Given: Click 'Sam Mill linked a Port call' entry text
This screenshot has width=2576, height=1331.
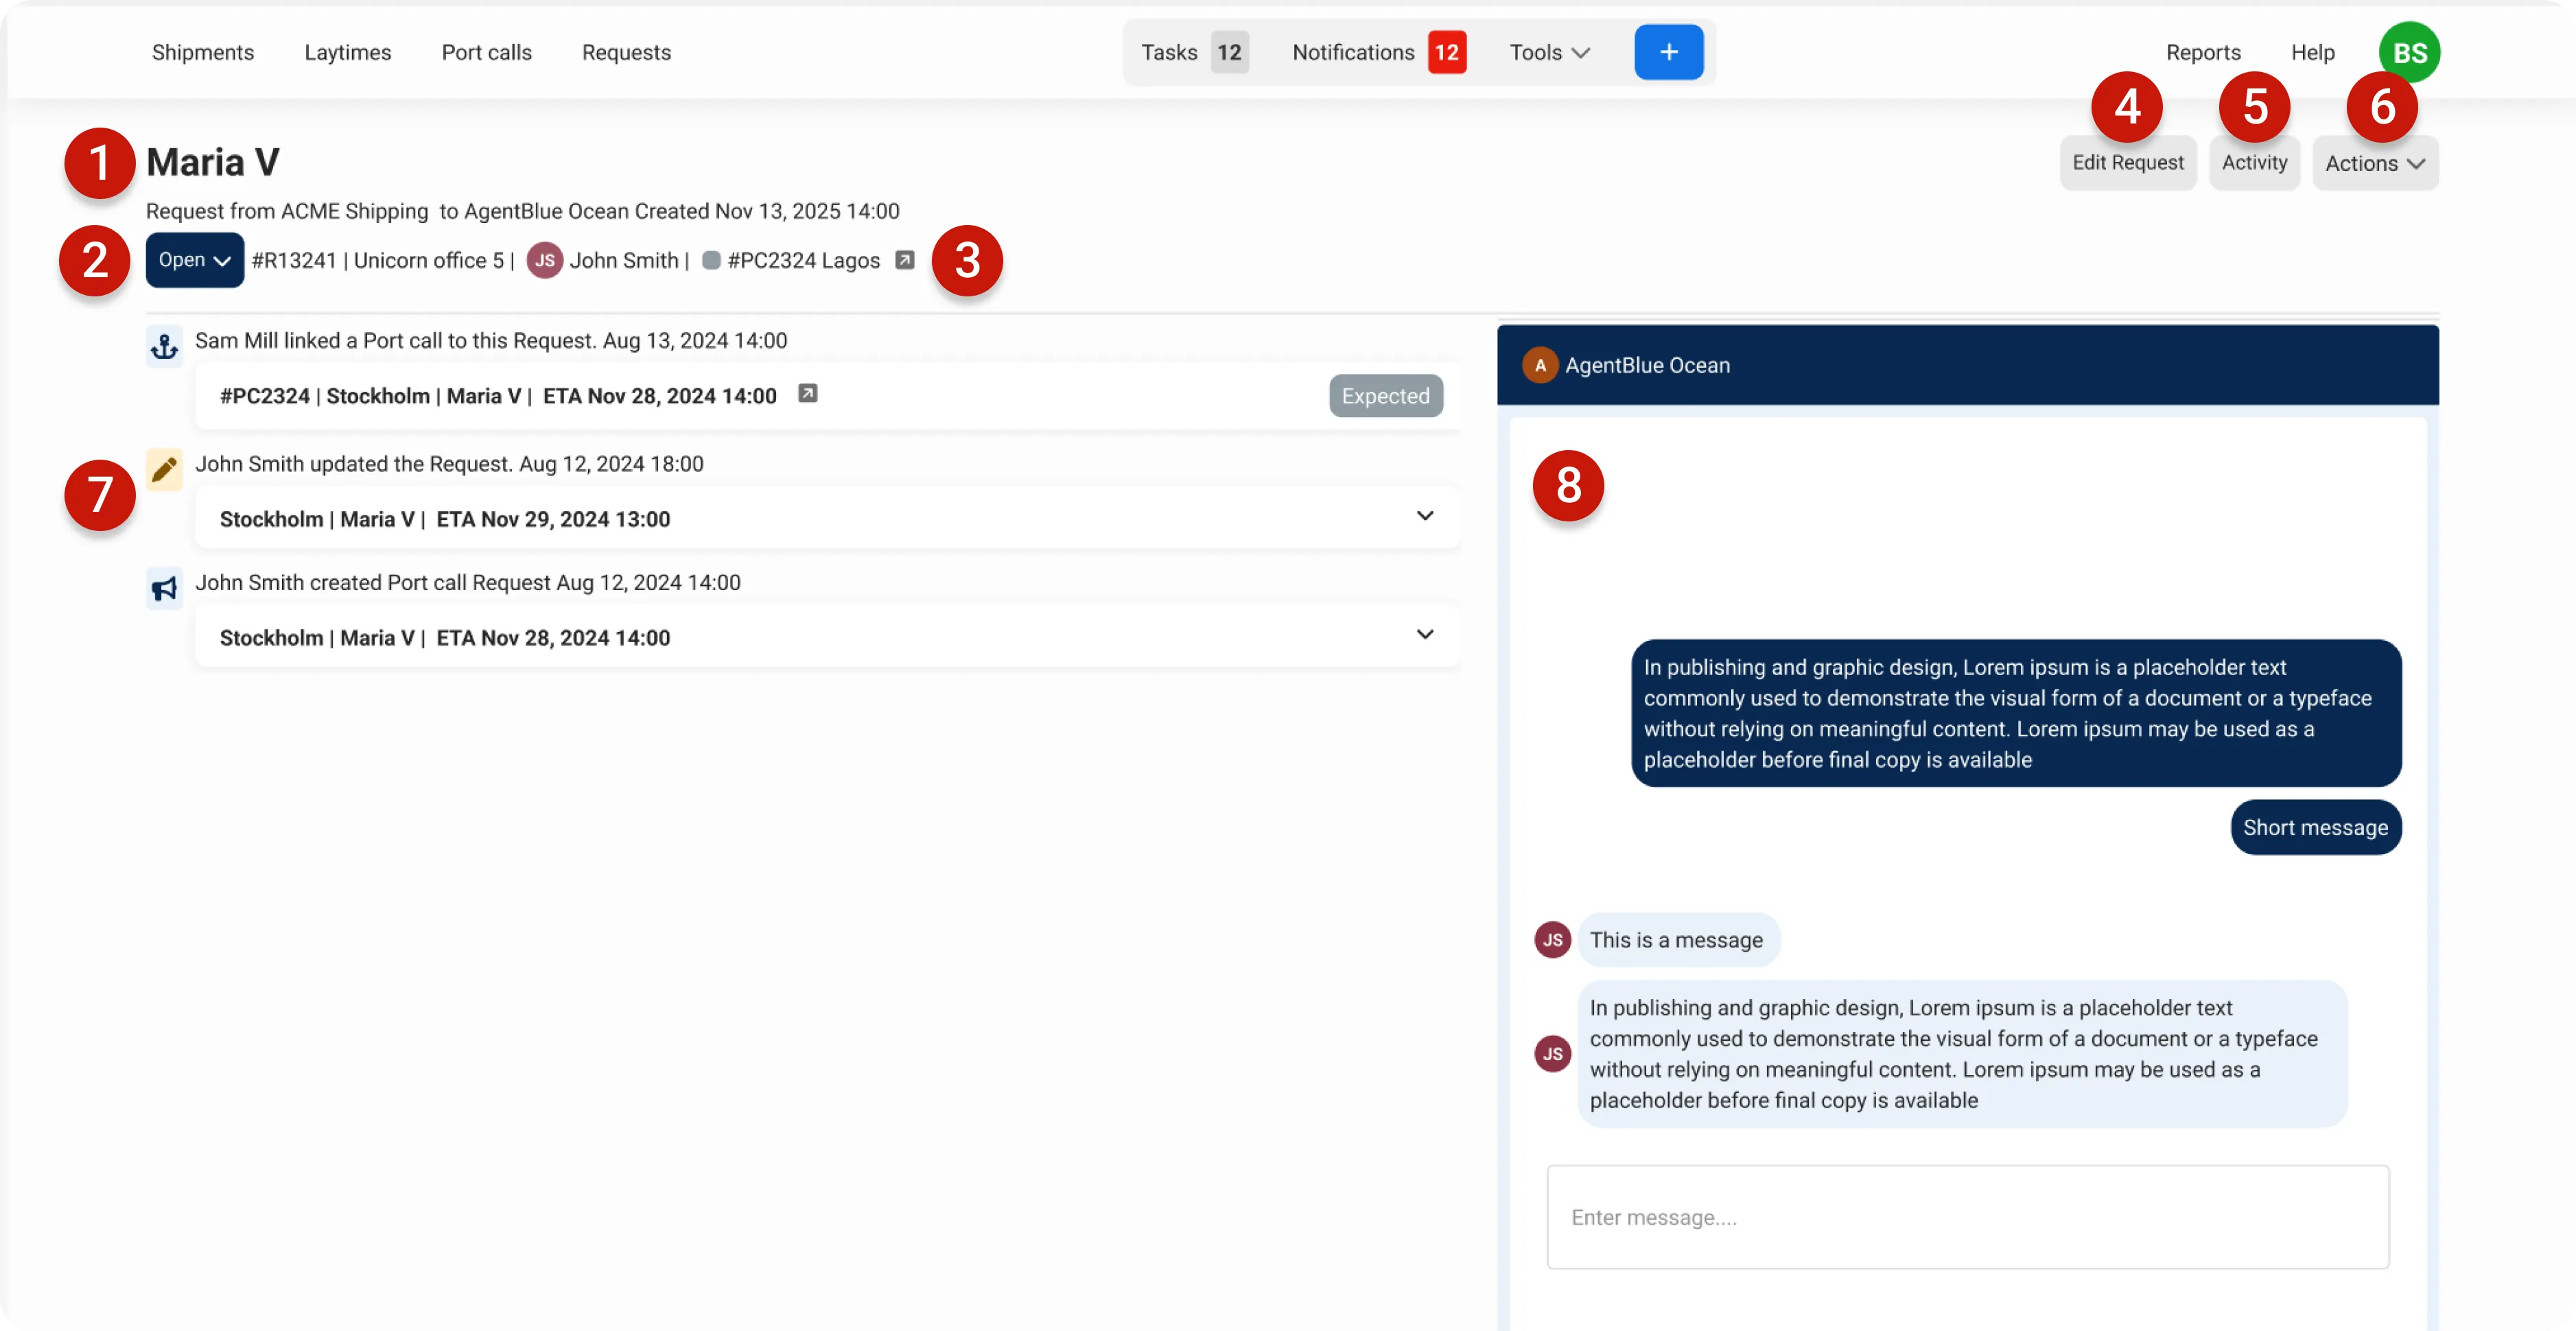Looking at the screenshot, I should coord(490,340).
